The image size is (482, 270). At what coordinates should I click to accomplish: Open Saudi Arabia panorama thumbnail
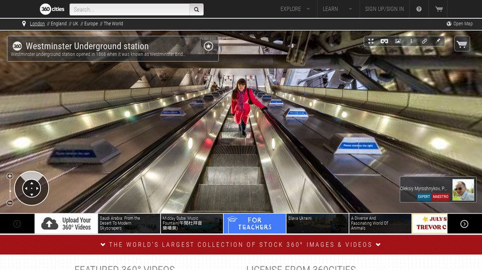(x=129, y=224)
